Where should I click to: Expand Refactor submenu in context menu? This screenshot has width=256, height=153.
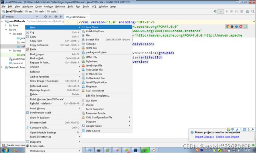click(x=53, y=72)
